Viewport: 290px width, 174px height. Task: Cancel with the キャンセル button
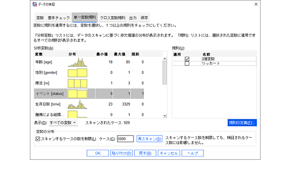[169, 153]
